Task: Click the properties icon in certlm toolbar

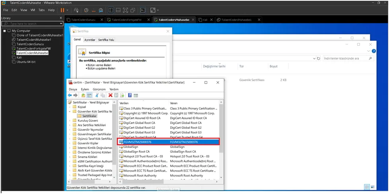Action: pos(116,95)
